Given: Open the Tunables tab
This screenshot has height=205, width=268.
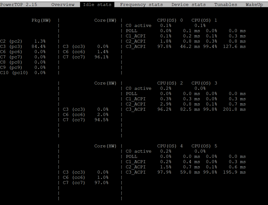Looking at the screenshot, I should (226, 5).
